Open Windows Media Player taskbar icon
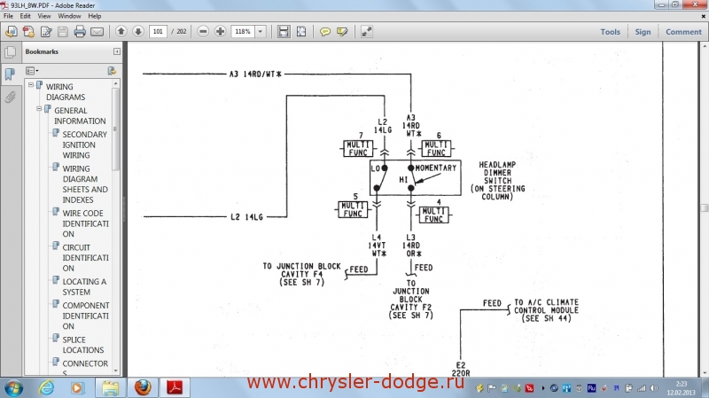Image resolution: width=709 pixels, height=398 pixels. pyautogui.click(x=77, y=387)
